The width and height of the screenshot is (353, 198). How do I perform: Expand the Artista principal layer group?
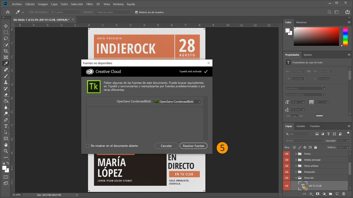coord(296,160)
